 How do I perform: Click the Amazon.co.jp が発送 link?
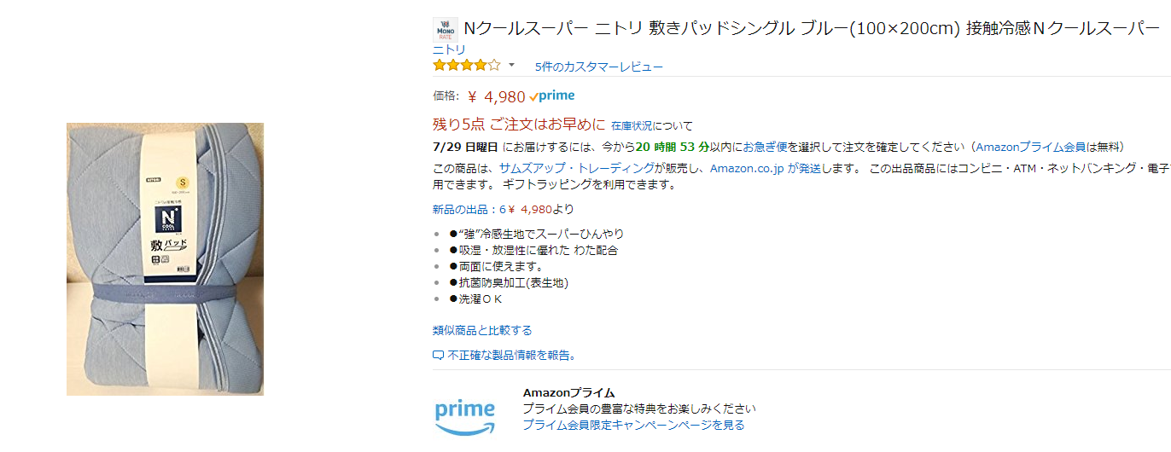pos(766,168)
